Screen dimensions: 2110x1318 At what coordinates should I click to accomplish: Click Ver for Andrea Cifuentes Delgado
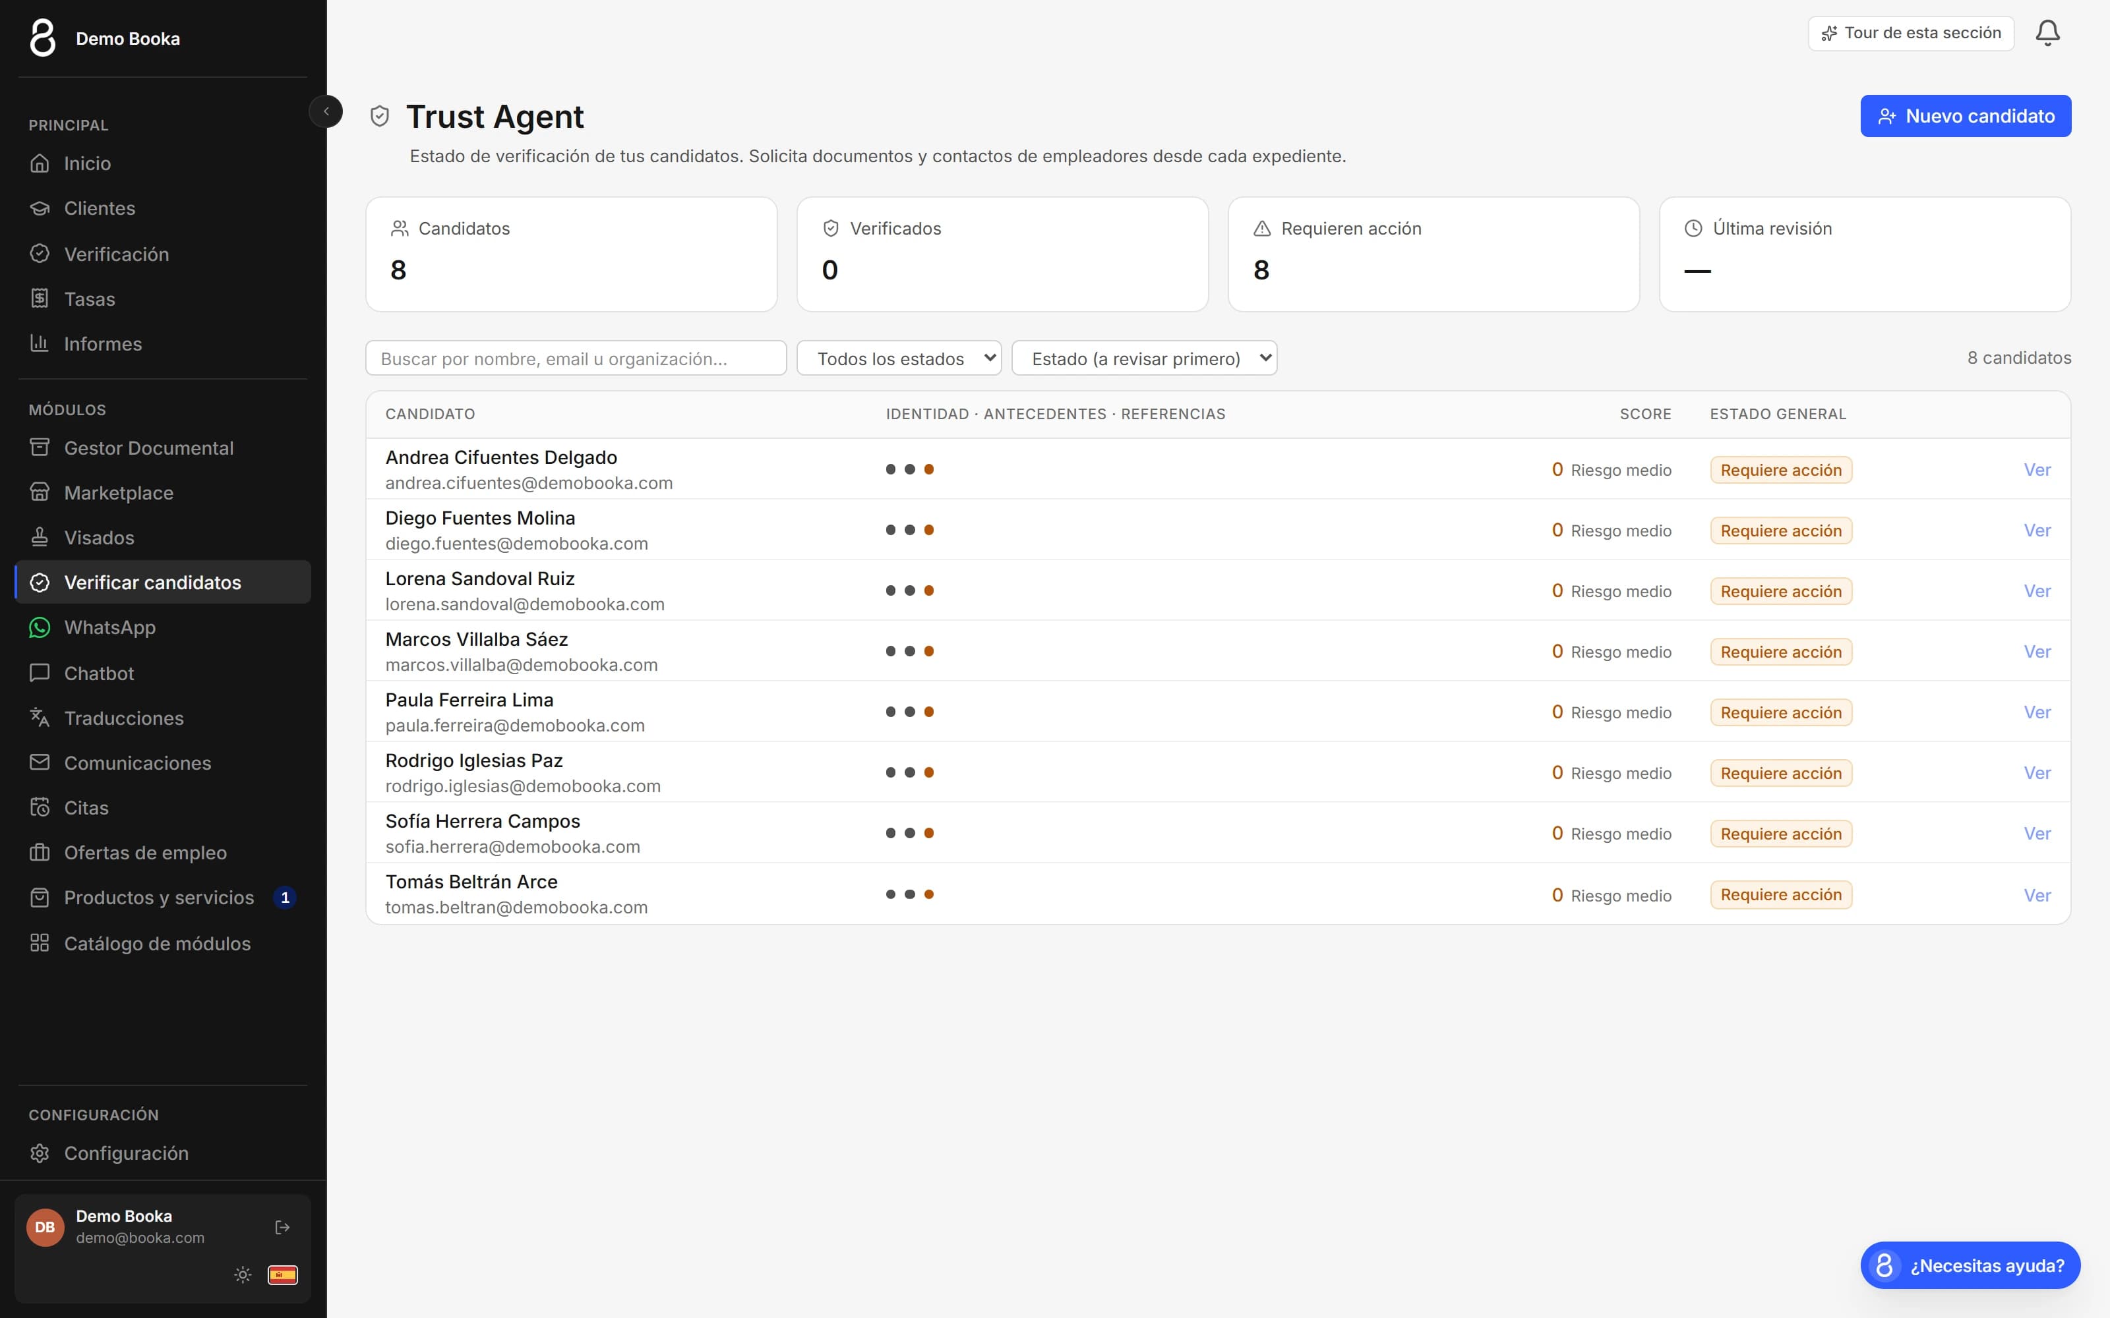pos(2037,470)
